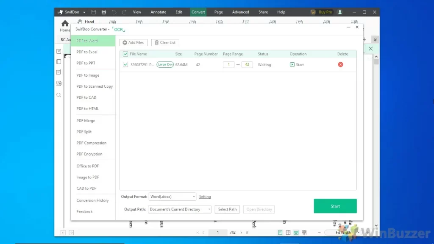Switch to the Convert ribbon tab
This screenshot has height=244, width=434.
point(198,12)
